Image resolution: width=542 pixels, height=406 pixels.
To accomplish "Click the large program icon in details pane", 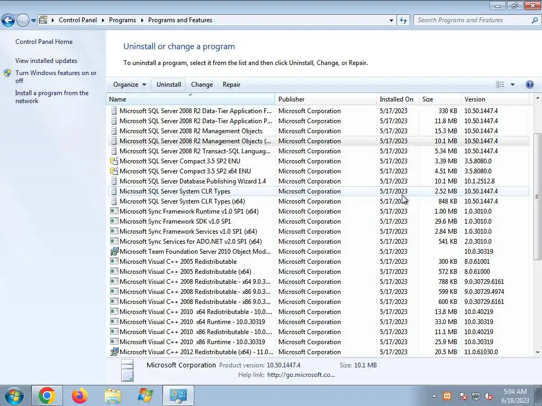I will click(x=127, y=370).
